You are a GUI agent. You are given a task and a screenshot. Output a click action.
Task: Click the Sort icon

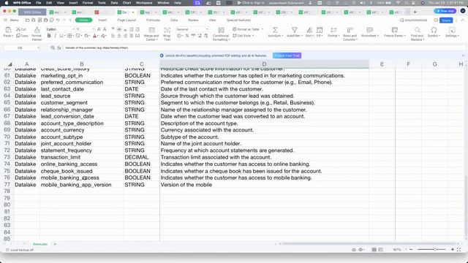(309, 30)
